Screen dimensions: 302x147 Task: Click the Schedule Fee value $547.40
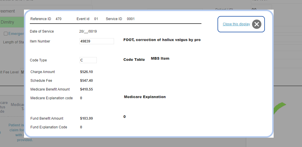(87, 81)
